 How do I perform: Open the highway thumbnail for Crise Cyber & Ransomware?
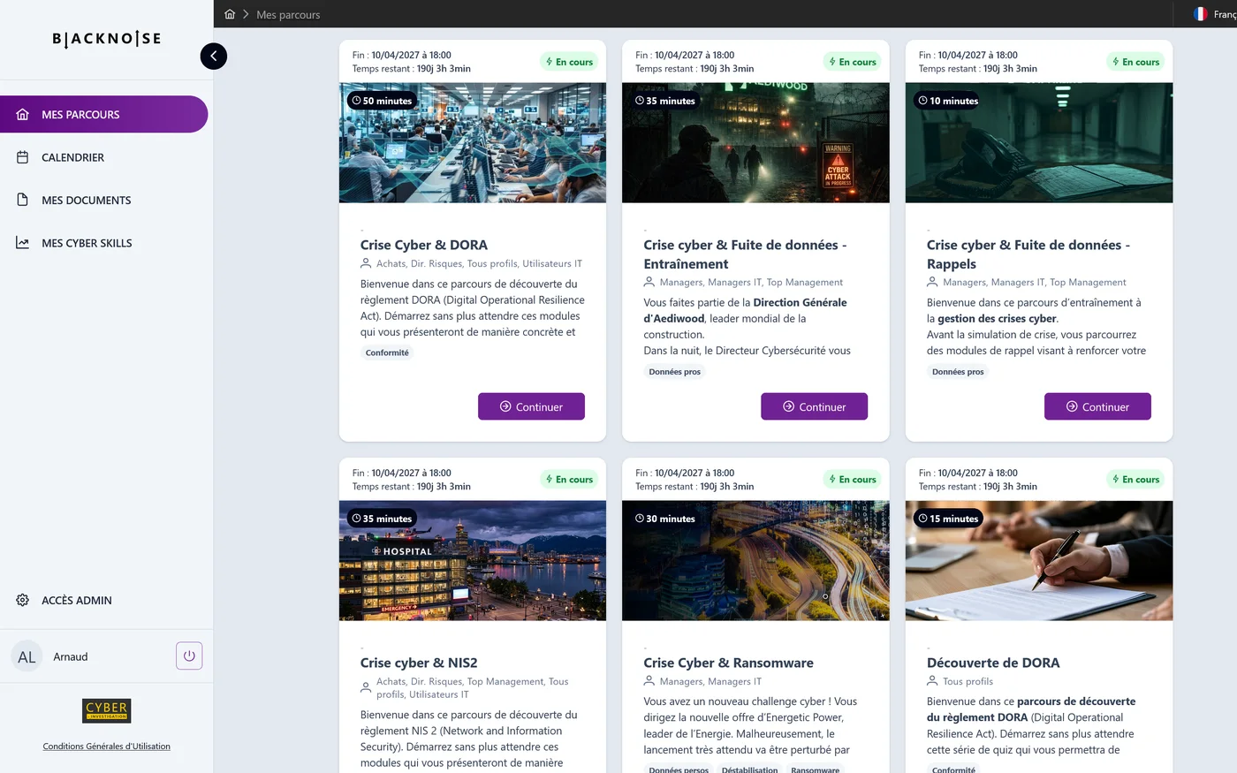click(x=755, y=561)
